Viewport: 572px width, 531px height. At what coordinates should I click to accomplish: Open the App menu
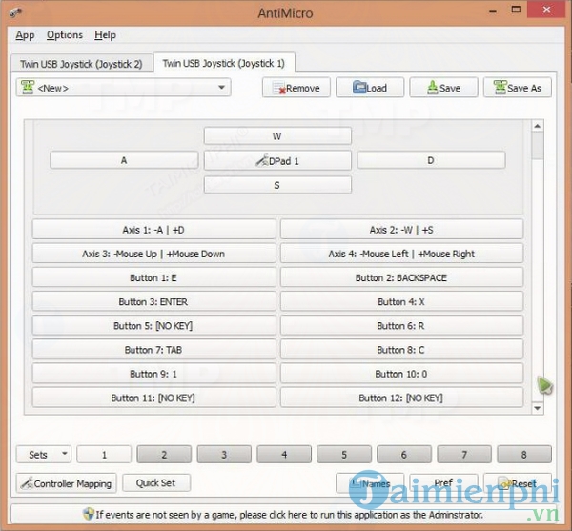pyautogui.click(x=25, y=35)
